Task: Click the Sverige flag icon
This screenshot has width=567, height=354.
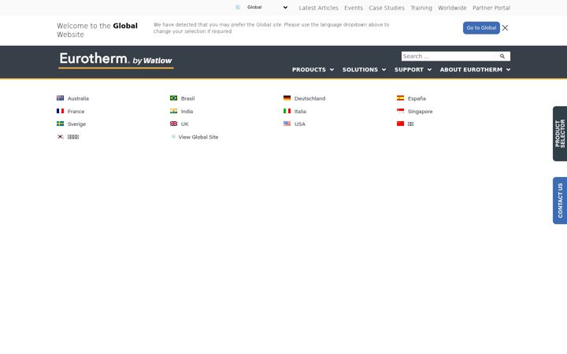Action: pos(60,124)
